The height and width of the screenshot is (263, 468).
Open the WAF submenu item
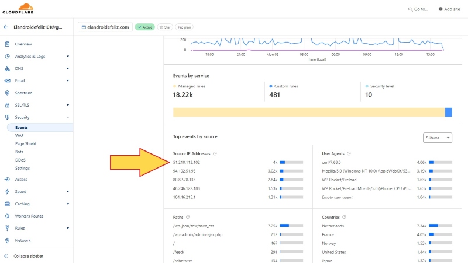tap(19, 136)
